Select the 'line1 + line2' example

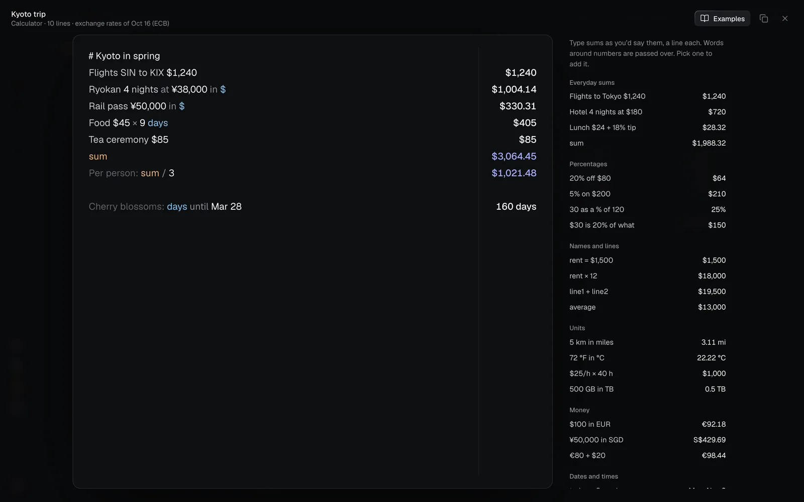point(648,291)
